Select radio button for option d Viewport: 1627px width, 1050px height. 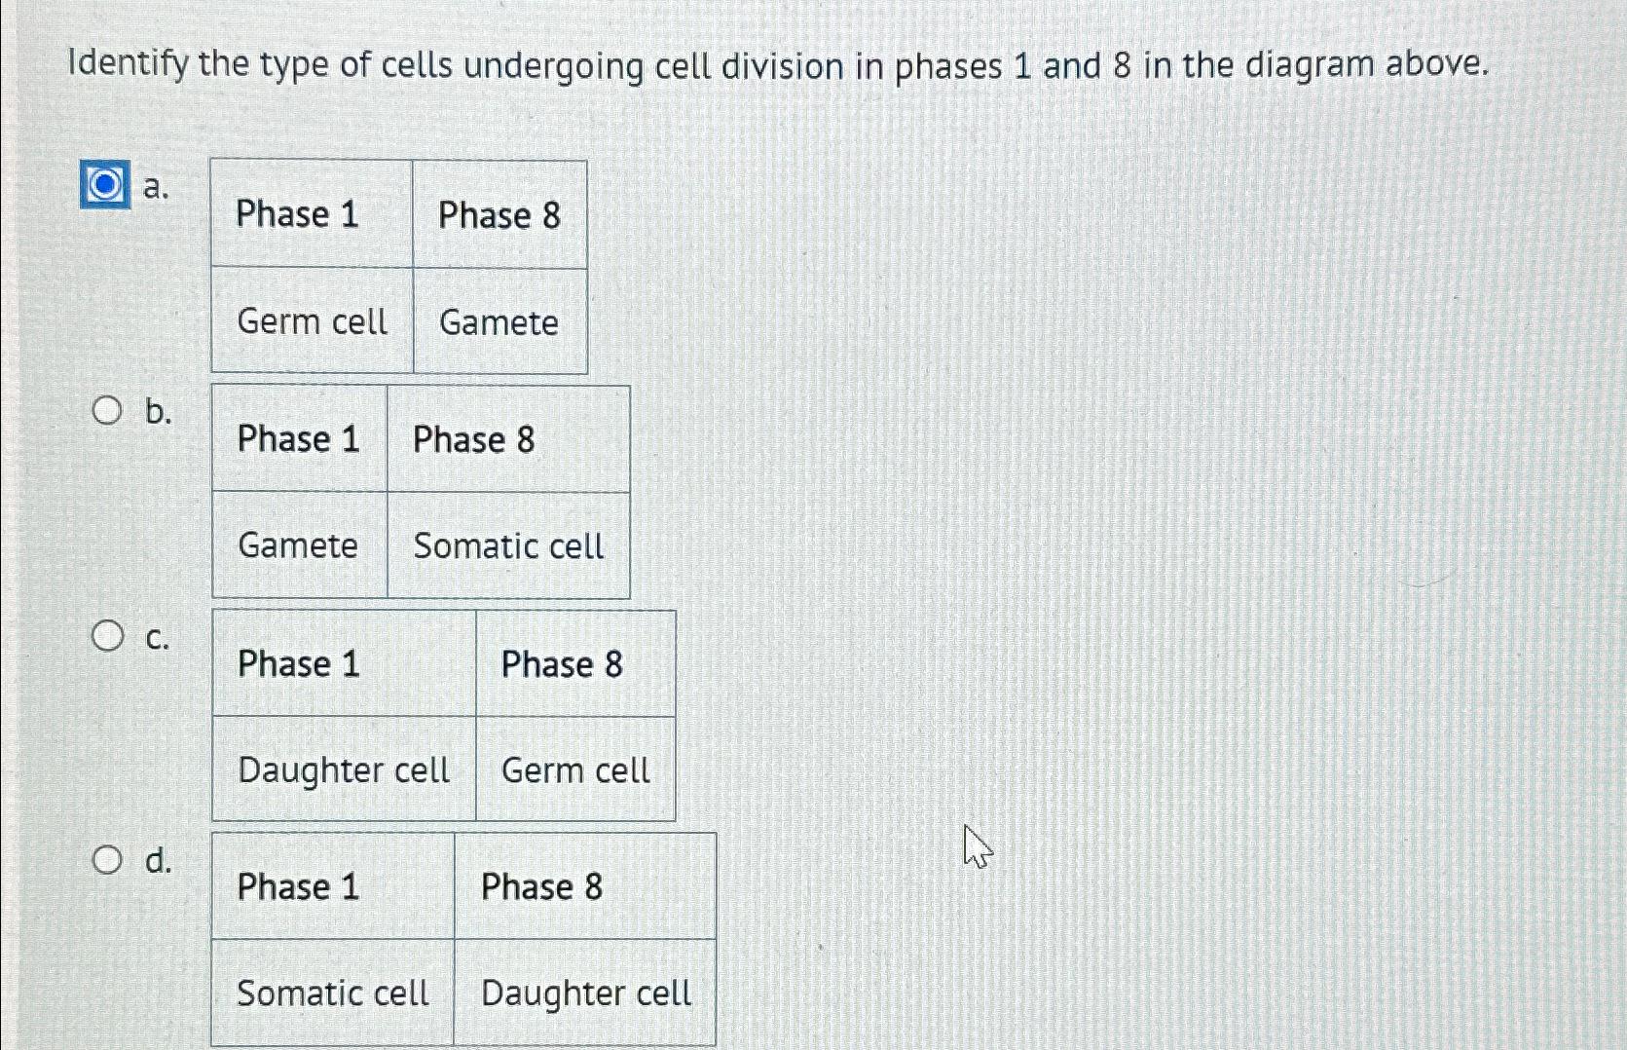[x=109, y=859]
